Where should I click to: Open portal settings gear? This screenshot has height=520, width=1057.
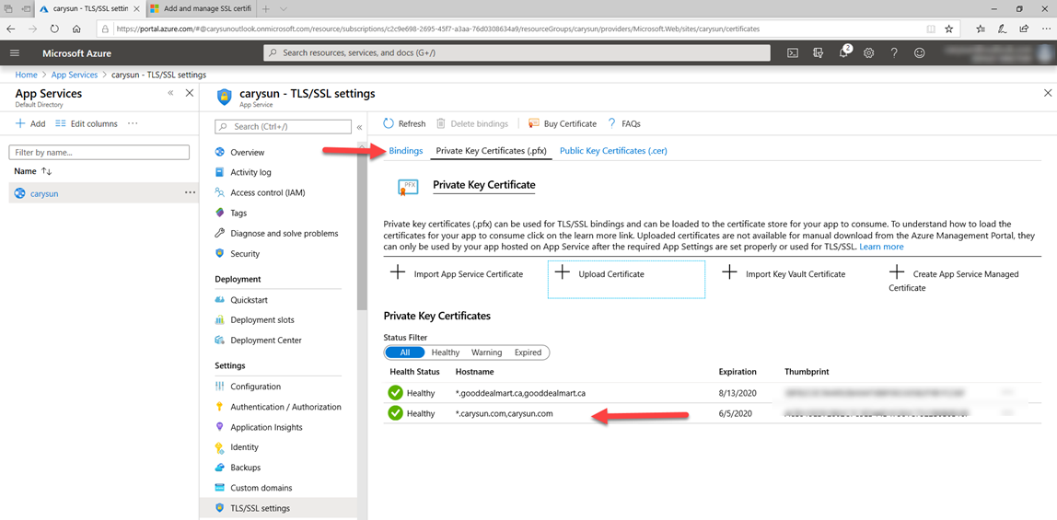869,53
